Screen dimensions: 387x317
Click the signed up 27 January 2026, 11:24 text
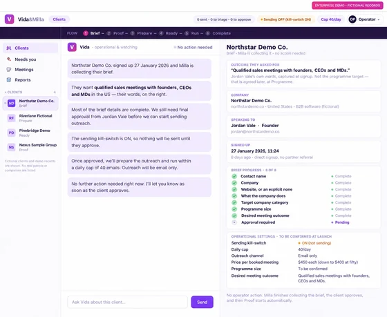[x=255, y=151]
